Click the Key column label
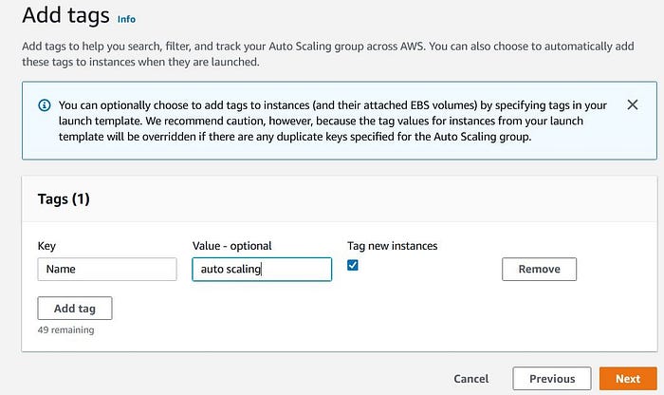The width and height of the screenshot is (664, 395). click(x=46, y=246)
